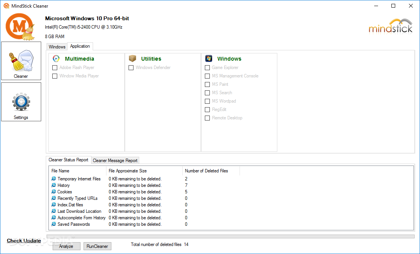This screenshot has height=254, width=420.
Task: Click the Intel Core i5-2400 CPU text
Action: click(84, 27)
